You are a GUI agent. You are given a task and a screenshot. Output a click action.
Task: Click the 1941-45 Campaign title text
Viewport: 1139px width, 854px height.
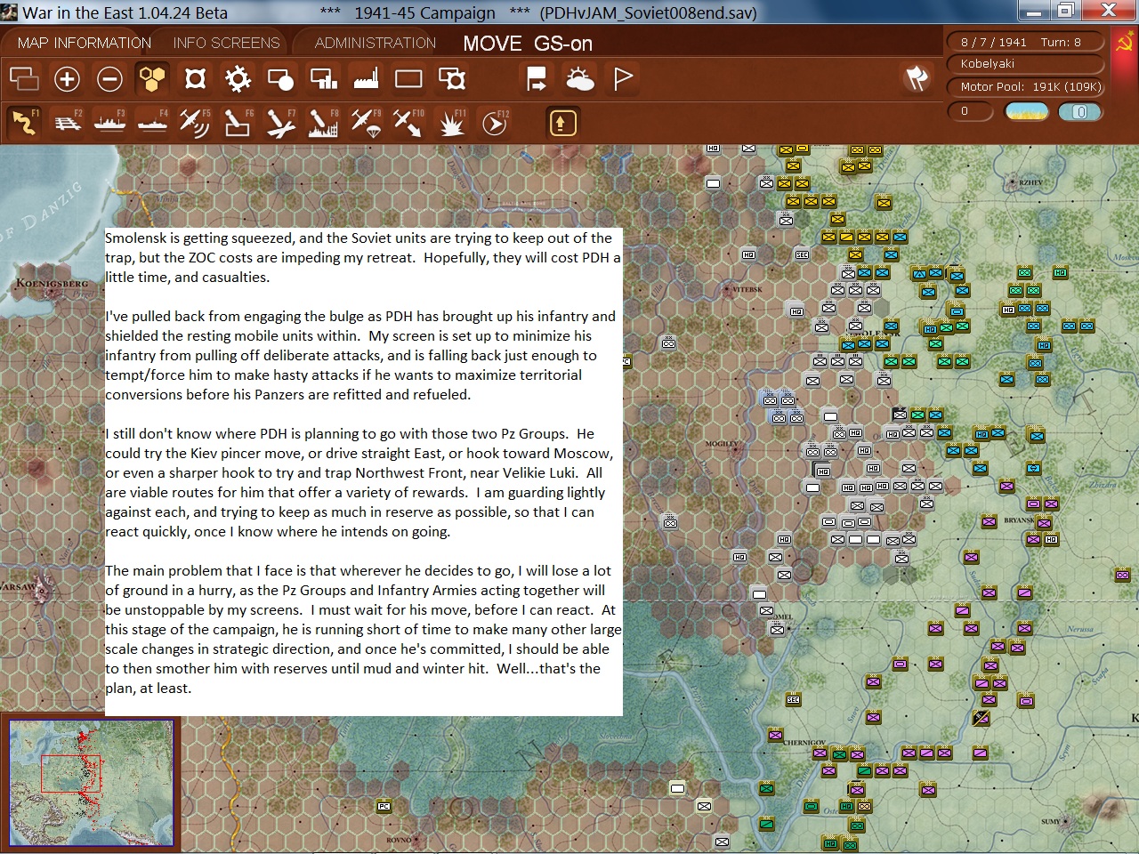(x=424, y=12)
